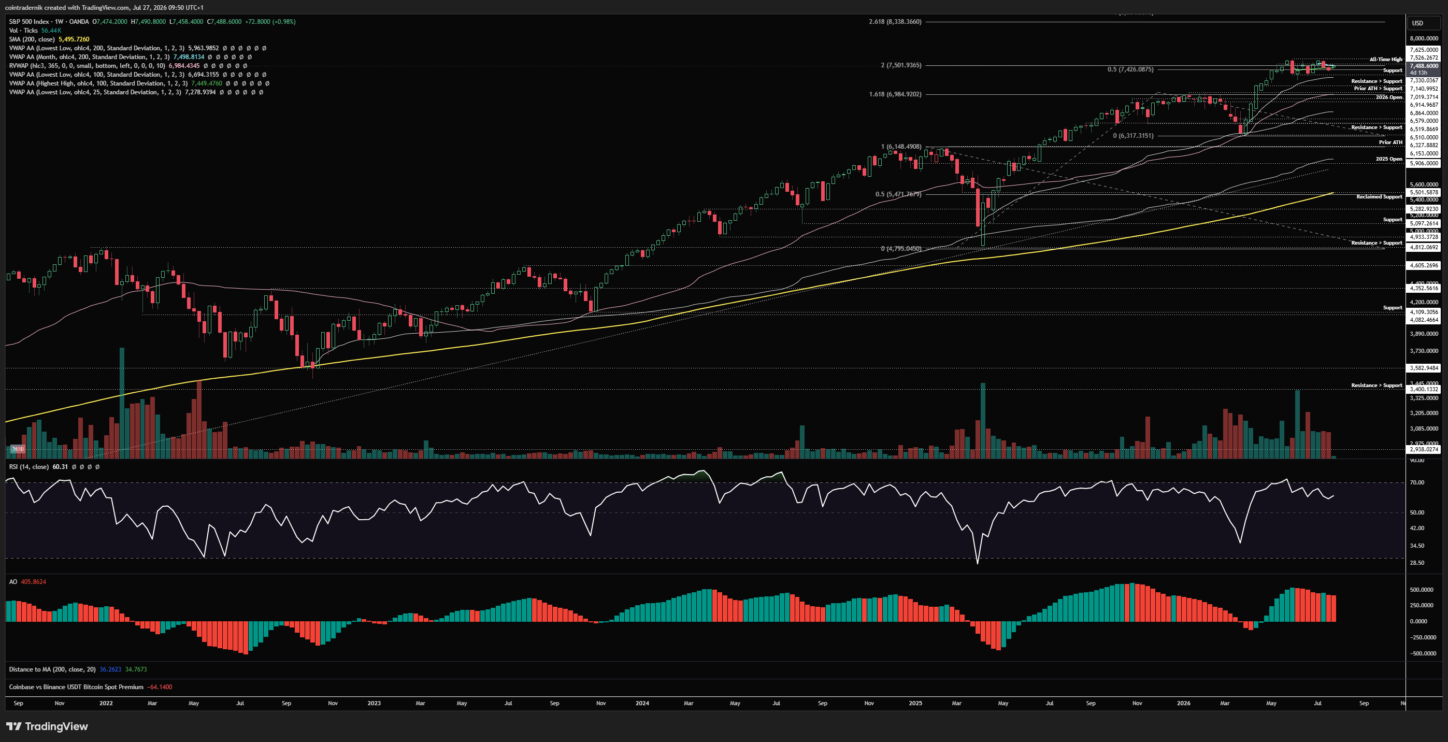1448x742 pixels.
Task: Click the 4,812.0692 price axis label
Action: coord(1424,247)
